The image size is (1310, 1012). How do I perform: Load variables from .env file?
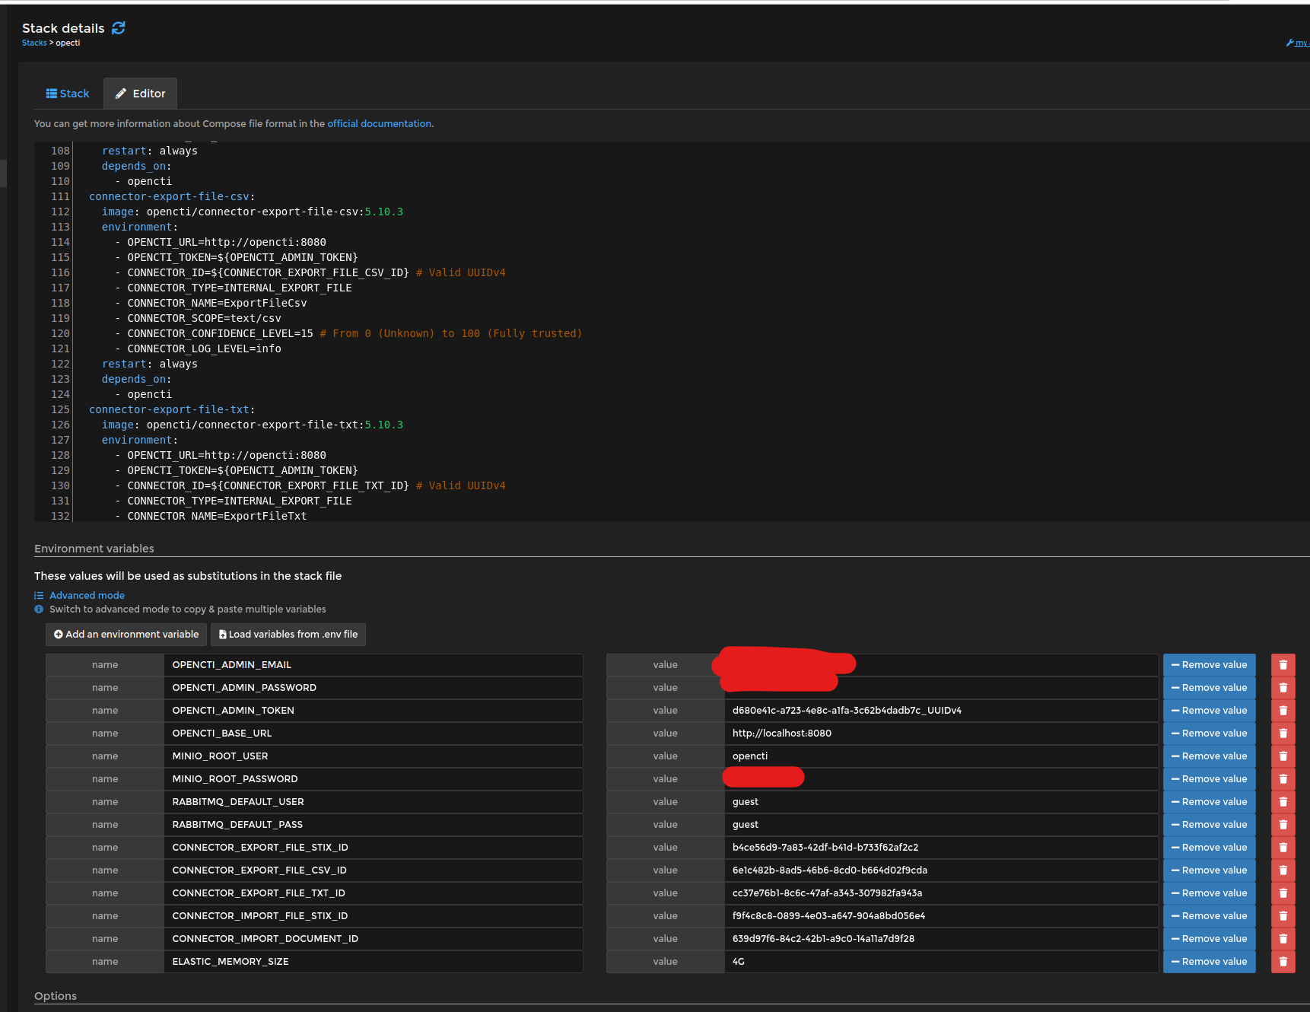[288, 634]
